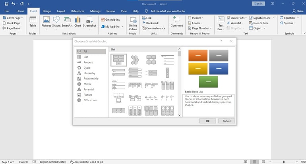Insert Date & Time
This screenshot has width=306, height=164.
(x=259, y=23)
